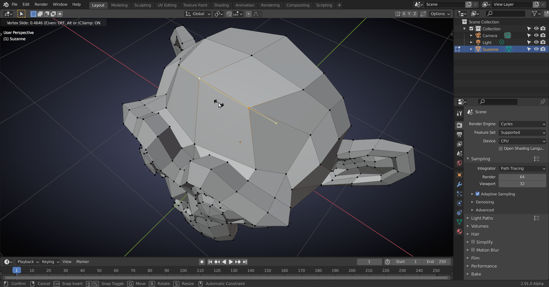Disable Adaptive Sampling checkbox

[478, 194]
